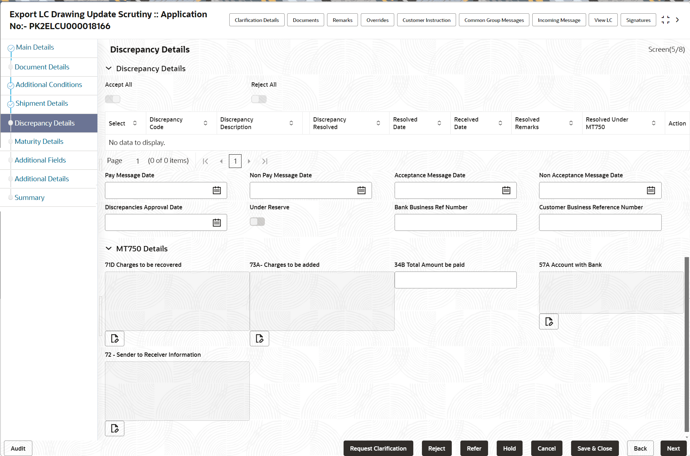Switch to the Maturity Details section
The height and width of the screenshot is (456, 690).
pos(39,141)
